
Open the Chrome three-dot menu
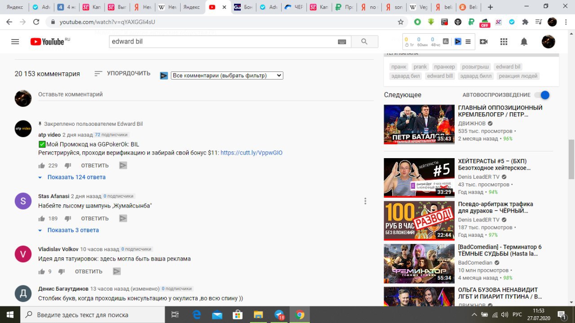(566, 22)
